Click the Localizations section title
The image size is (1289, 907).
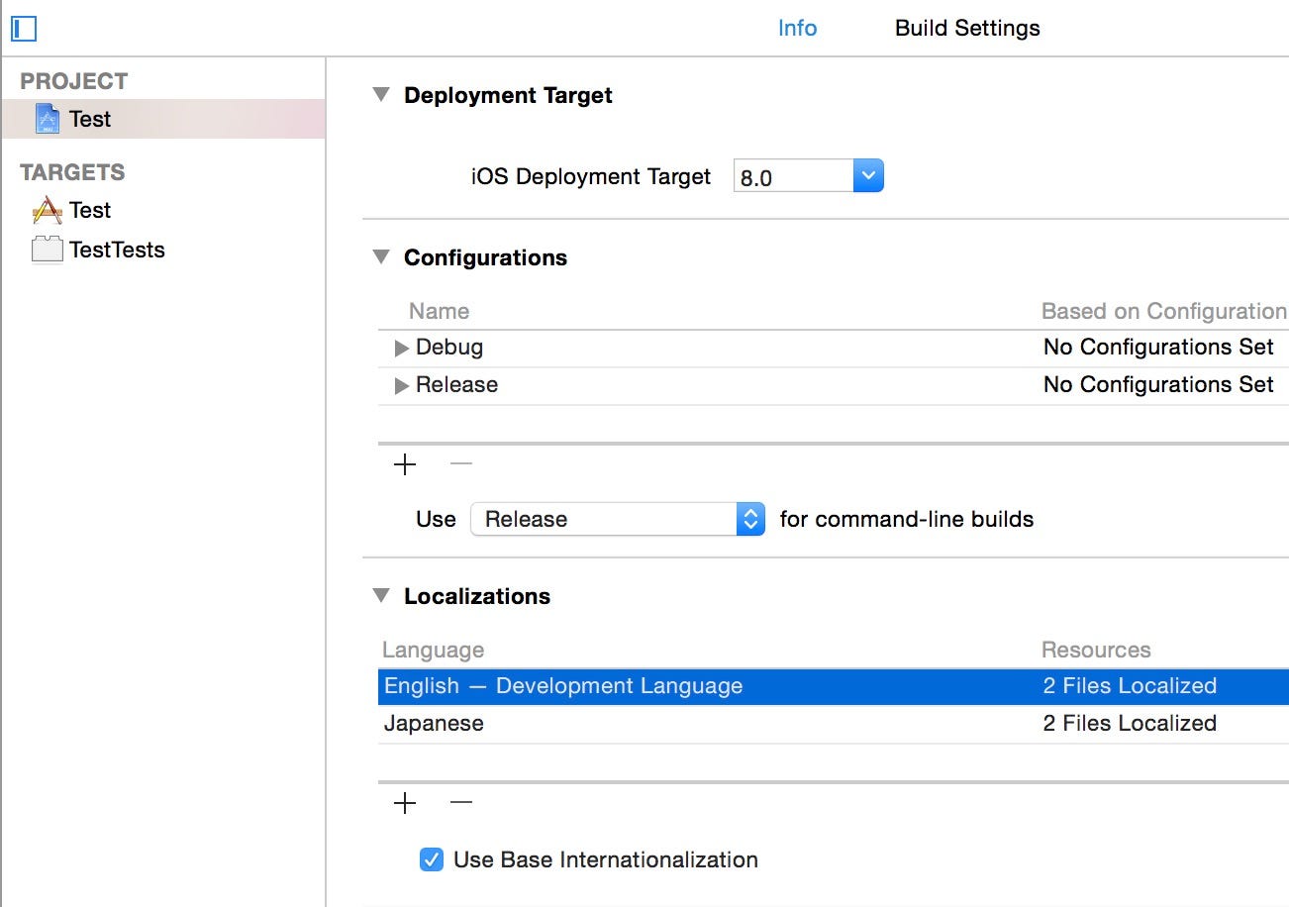pyautogui.click(x=477, y=596)
